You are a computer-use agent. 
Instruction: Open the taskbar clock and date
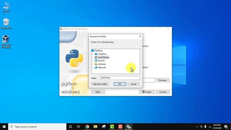tap(217, 127)
